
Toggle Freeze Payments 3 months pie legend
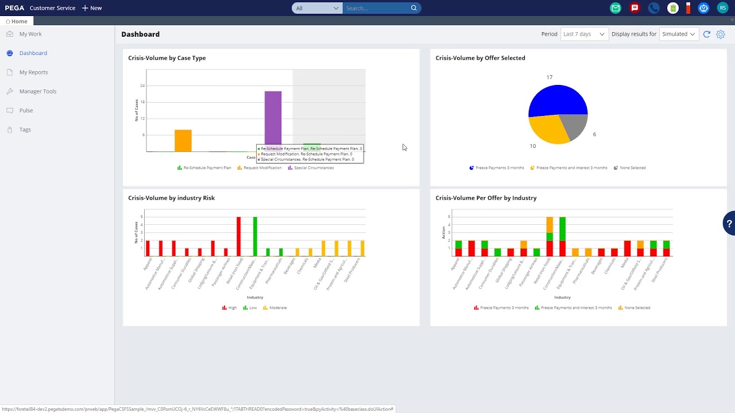point(497,167)
